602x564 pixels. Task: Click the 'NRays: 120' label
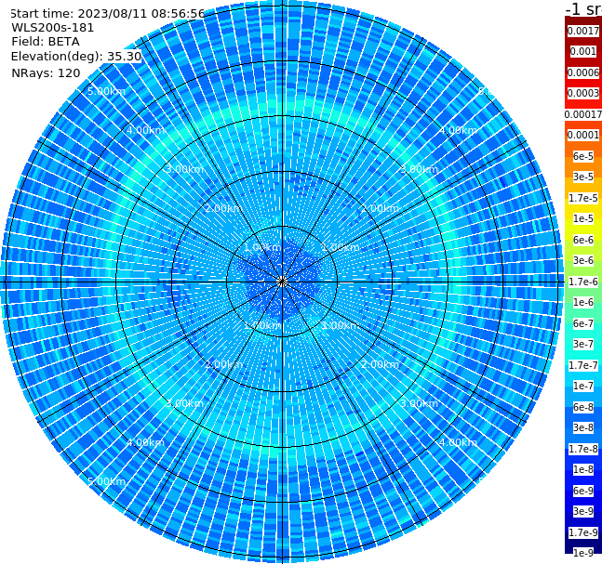click(46, 72)
